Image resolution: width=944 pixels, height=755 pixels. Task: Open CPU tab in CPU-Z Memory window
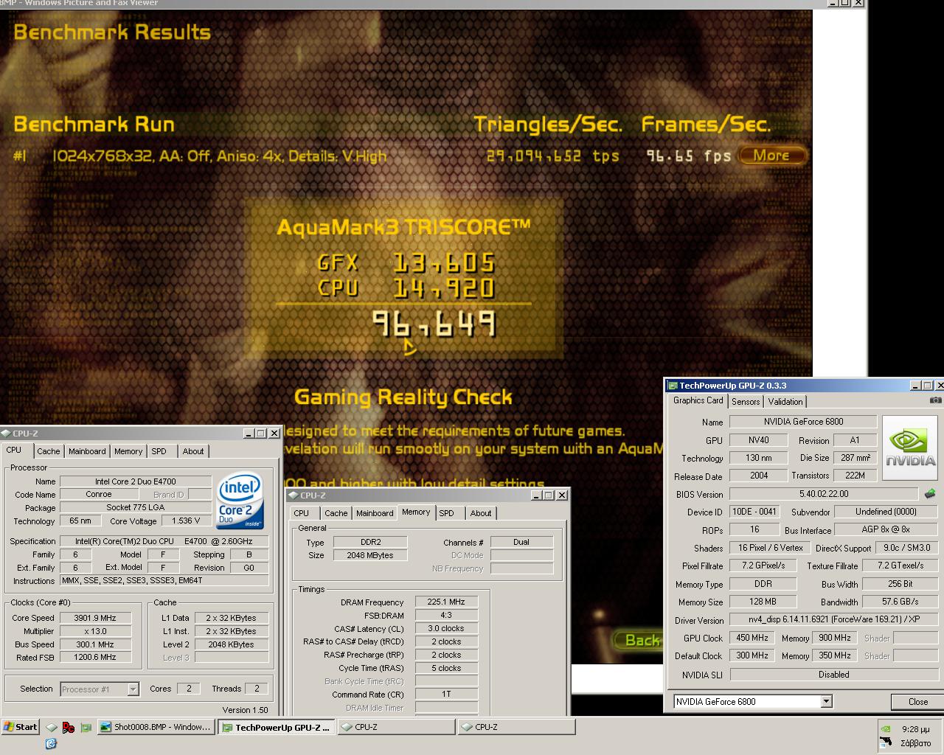pyautogui.click(x=302, y=513)
